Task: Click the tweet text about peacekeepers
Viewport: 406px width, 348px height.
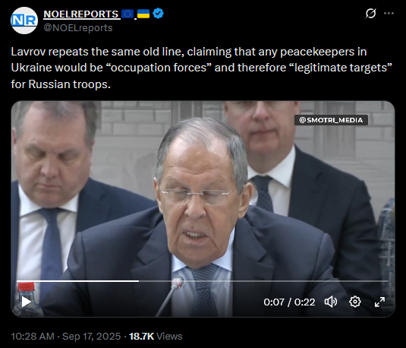Action: point(201,68)
